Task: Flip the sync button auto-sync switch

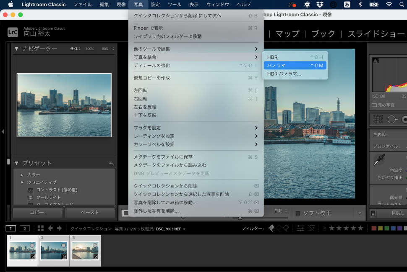Action: [x=373, y=213]
